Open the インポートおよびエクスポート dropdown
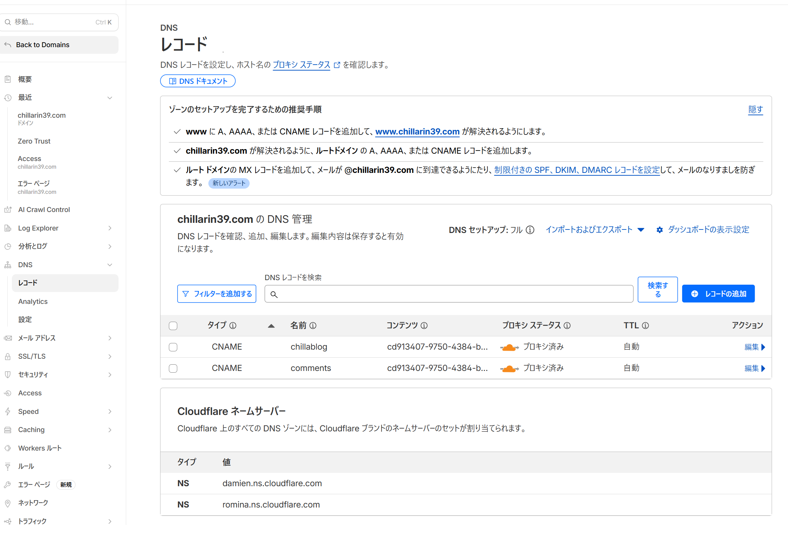This screenshot has height=533, width=788. [595, 230]
